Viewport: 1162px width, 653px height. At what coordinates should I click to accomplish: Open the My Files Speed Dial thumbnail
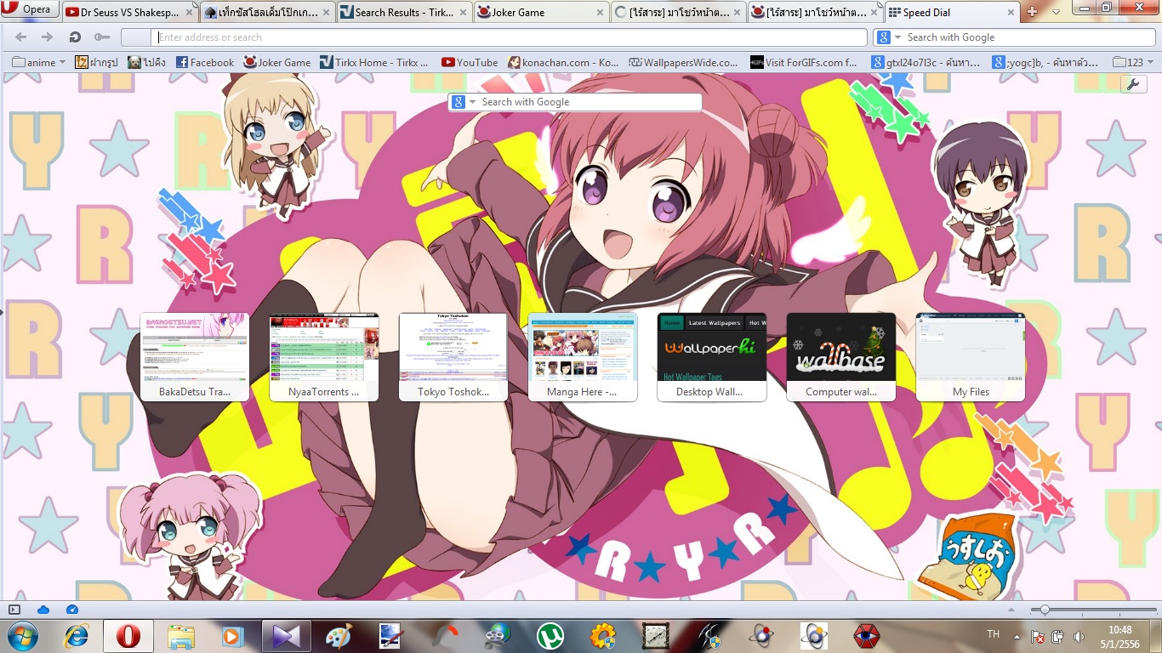pyautogui.click(x=971, y=357)
